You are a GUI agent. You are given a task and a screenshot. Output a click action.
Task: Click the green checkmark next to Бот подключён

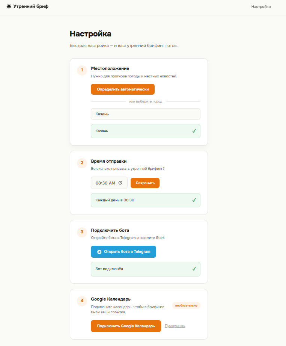tap(194, 269)
